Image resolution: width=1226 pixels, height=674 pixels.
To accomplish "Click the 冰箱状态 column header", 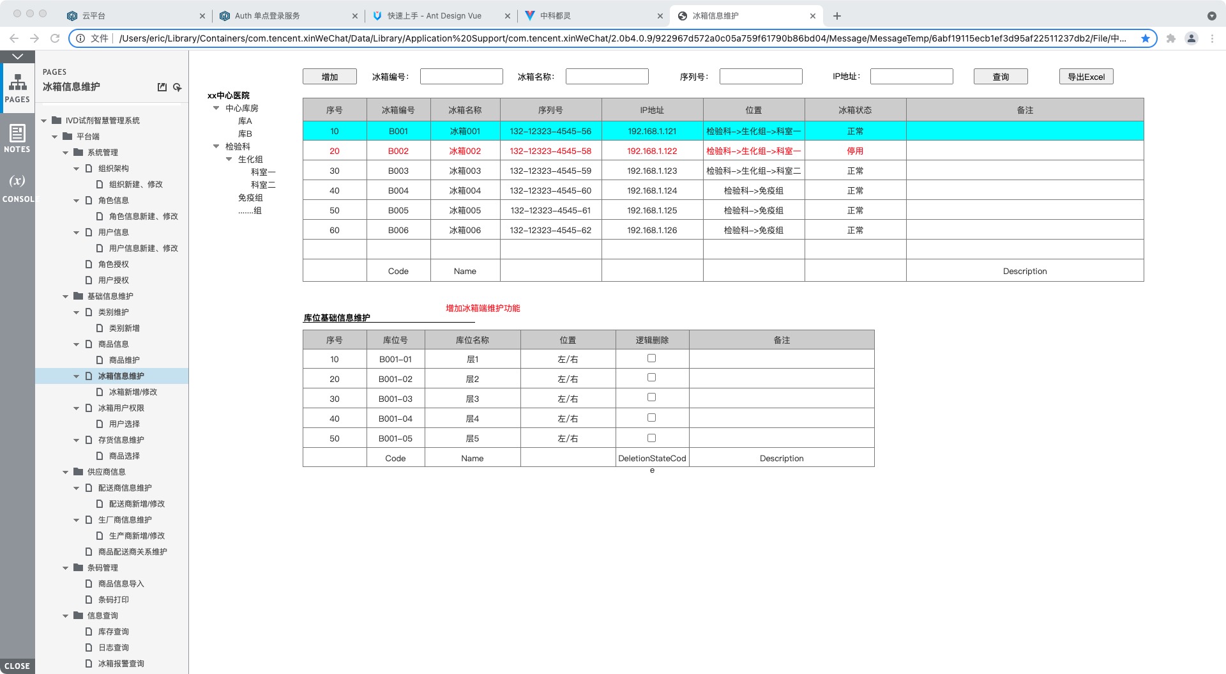I will [x=855, y=110].
